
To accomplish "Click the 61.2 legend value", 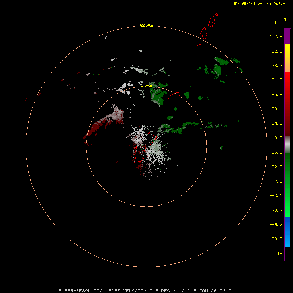I will [277, 80].
